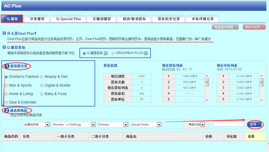Open help icon beside Q-推荐投标 option

coord(106,53)
